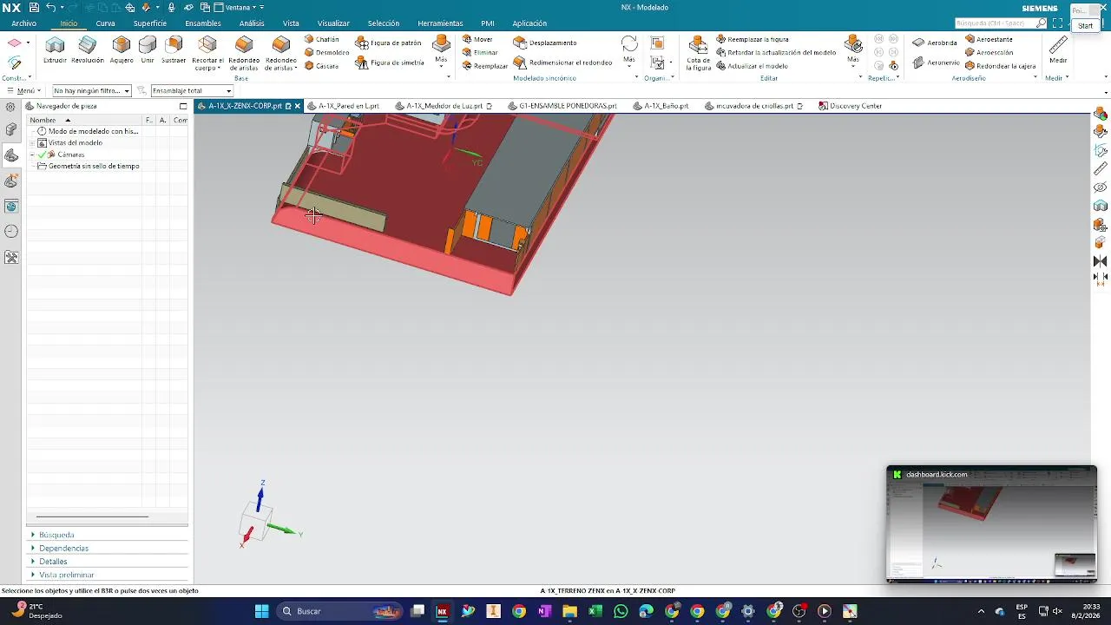Open the Ventana dropdown in title bar
The image size is (1111, 625).
[240, 7]
